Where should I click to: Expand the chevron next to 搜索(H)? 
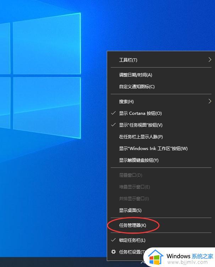tap(210, 101)
